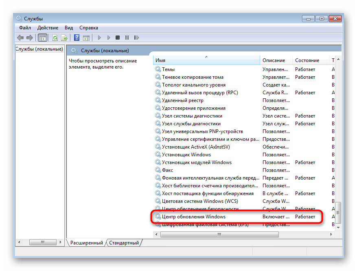
Task: Select Удостоверение приложения service
Action: point(193,108)
